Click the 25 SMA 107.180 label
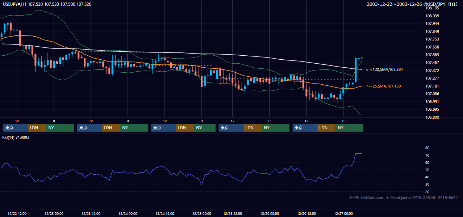Viewport: 463px width, 217px height. click(x=383, y=86)
